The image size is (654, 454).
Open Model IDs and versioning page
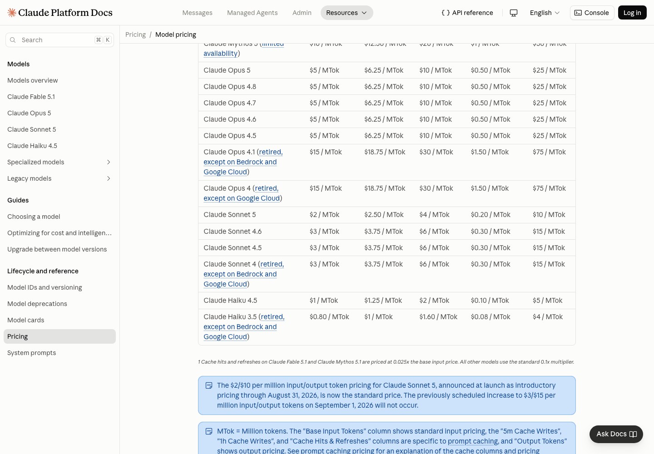tap(59, 287)
